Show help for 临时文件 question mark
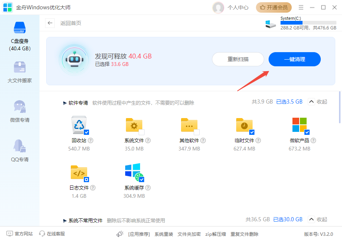This screenshot has height=241, width=342. pyautogui.click(x=258, y=140)
